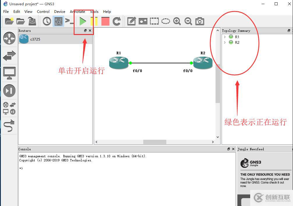This screenshot has height=206, width=293.
Task: Browse routers in the device sidebar
Action: (x=9, y=38)
